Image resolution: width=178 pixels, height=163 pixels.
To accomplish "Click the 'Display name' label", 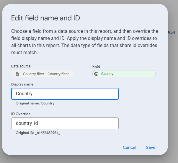I will [x=22, y=84].
